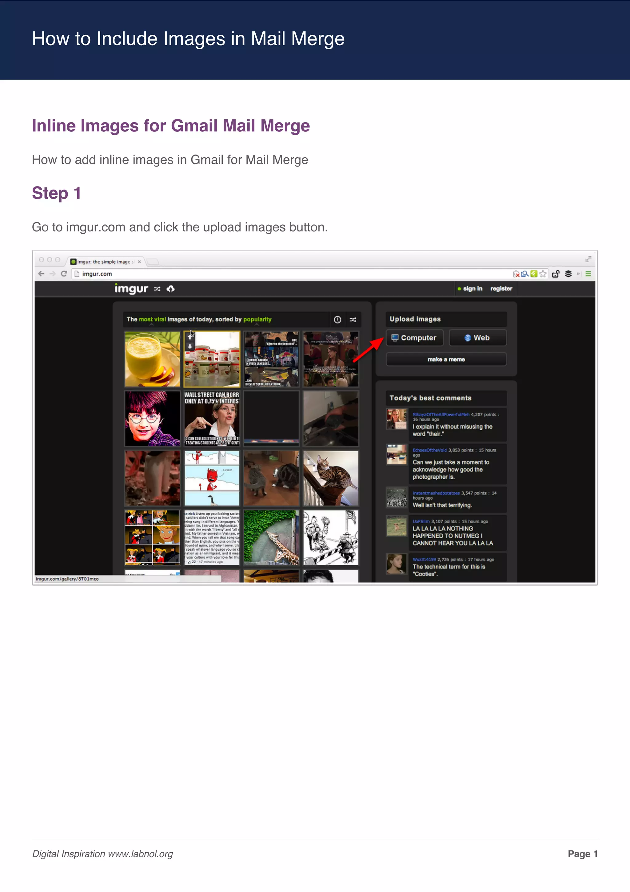Click the sign in link
Screen dimensions: 630x892
click(x=472, y=289)
